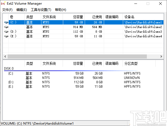Click the left arrow of horizontal scrollbar
The width and height of the screenshot is (167, 126).
click(5, 56)
